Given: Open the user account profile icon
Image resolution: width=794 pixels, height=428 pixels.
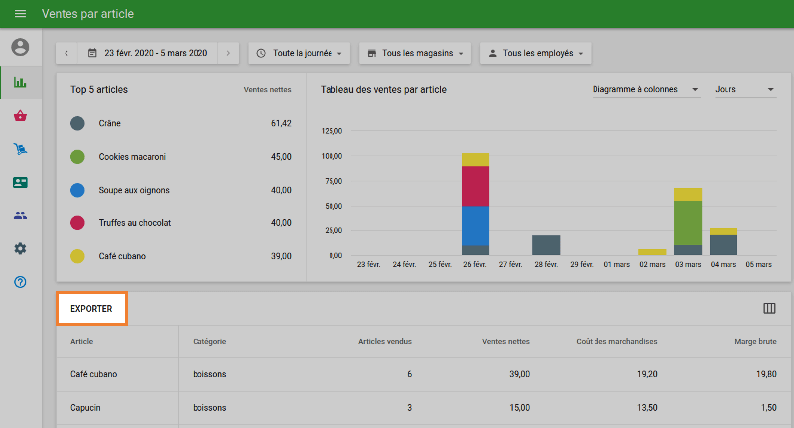Looking at the screenshot, I should [20, 47].
